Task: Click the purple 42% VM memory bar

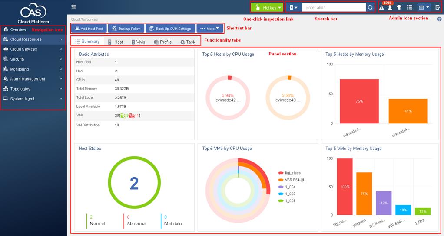Action: [x=384, y=203]
